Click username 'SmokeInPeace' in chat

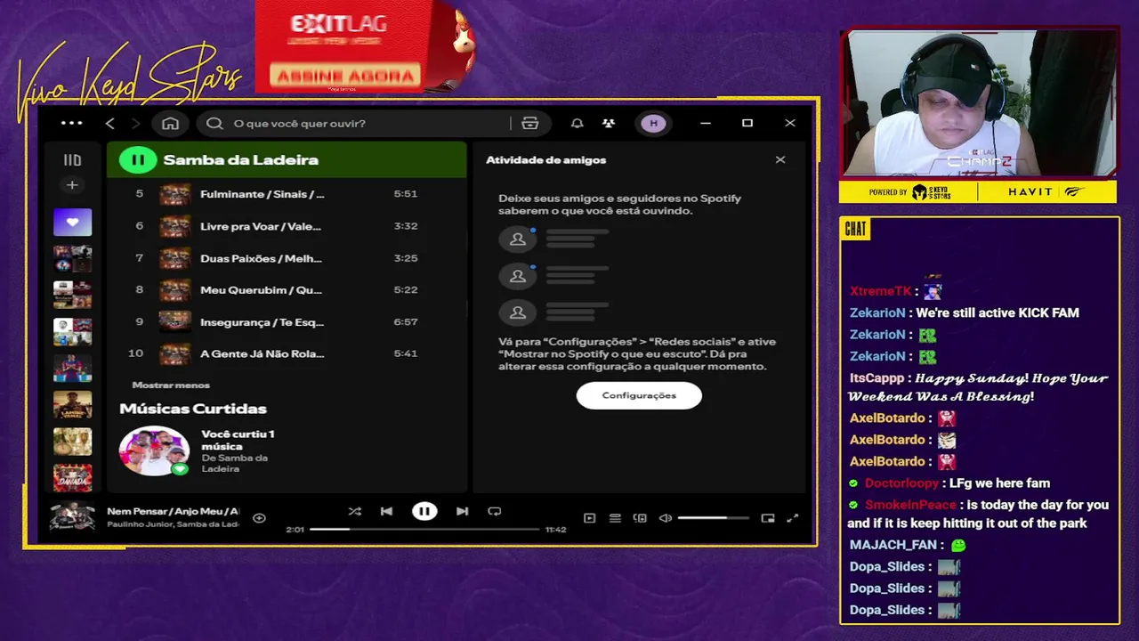tap(910, 505)
